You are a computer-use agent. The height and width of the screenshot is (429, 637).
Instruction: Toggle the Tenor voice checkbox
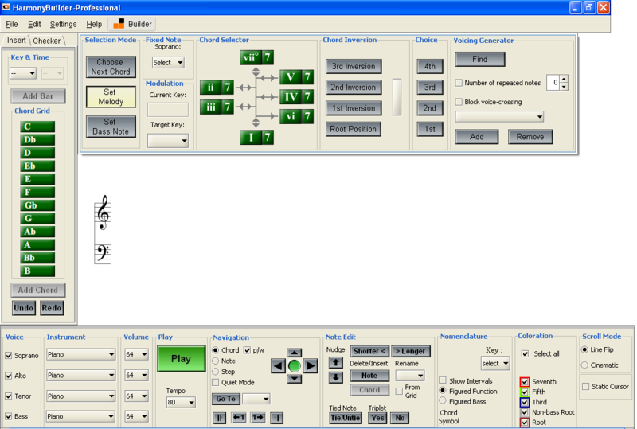(9, 396)
